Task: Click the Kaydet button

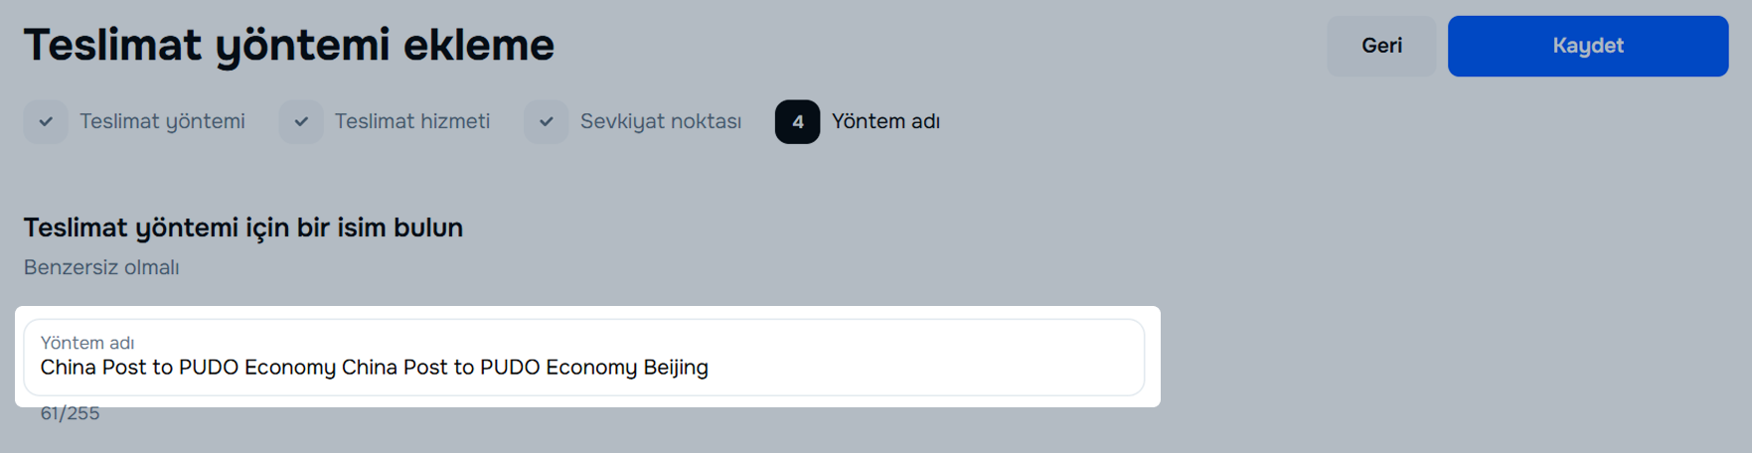Action: tap(1587, 46)
